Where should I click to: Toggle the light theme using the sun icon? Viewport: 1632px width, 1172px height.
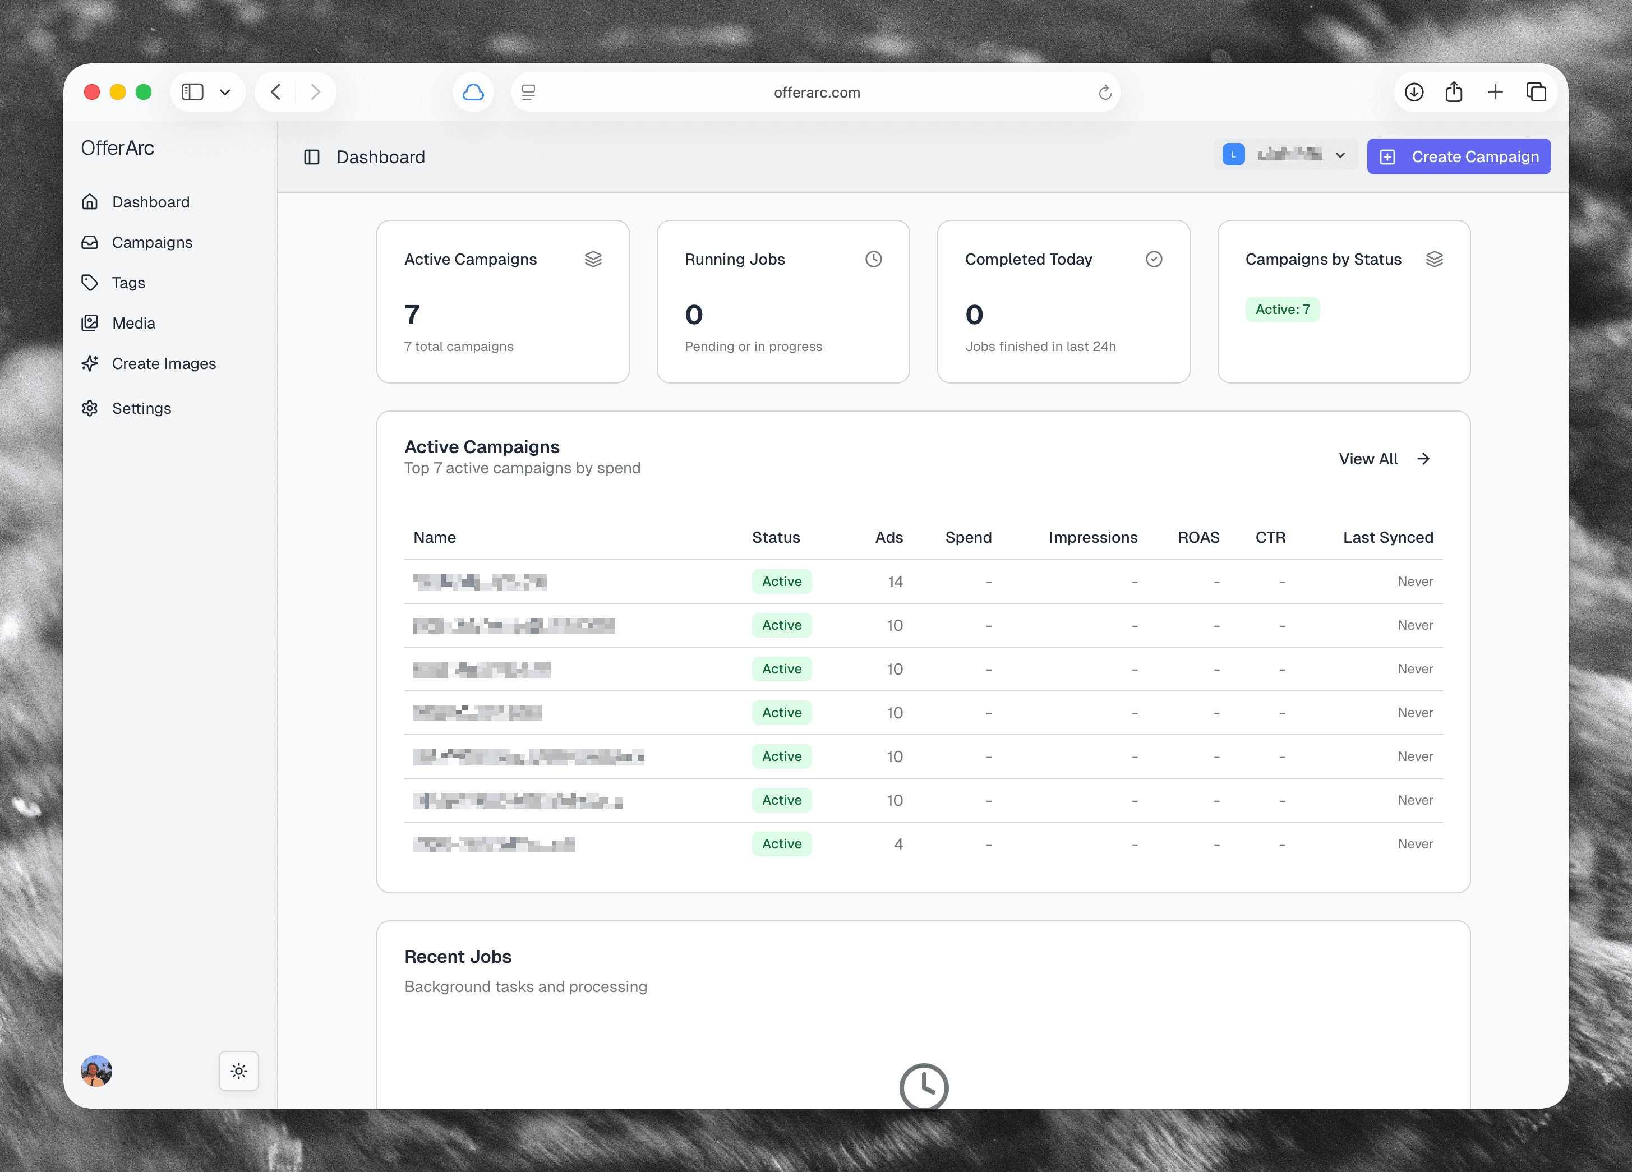(238, 1071)
